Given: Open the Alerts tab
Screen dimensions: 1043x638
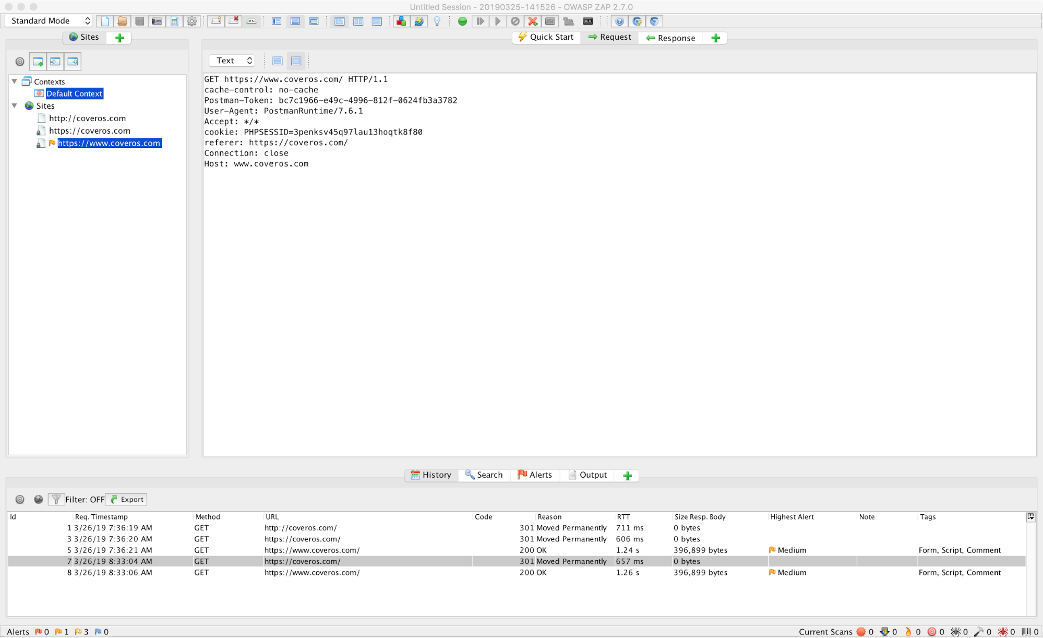Looking at the screenshot, I should 535,475.
